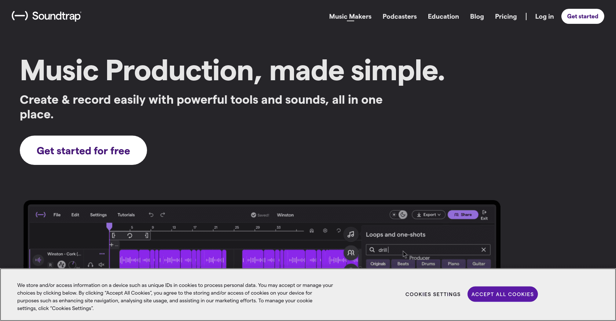Click the circular arrow icon beside timeline gear

(338, 231)
